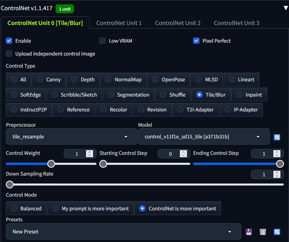The height and width of the screenshot is (242, 289).
Task: Open the Presets dropdown New Preset
Action: (124, 232)
